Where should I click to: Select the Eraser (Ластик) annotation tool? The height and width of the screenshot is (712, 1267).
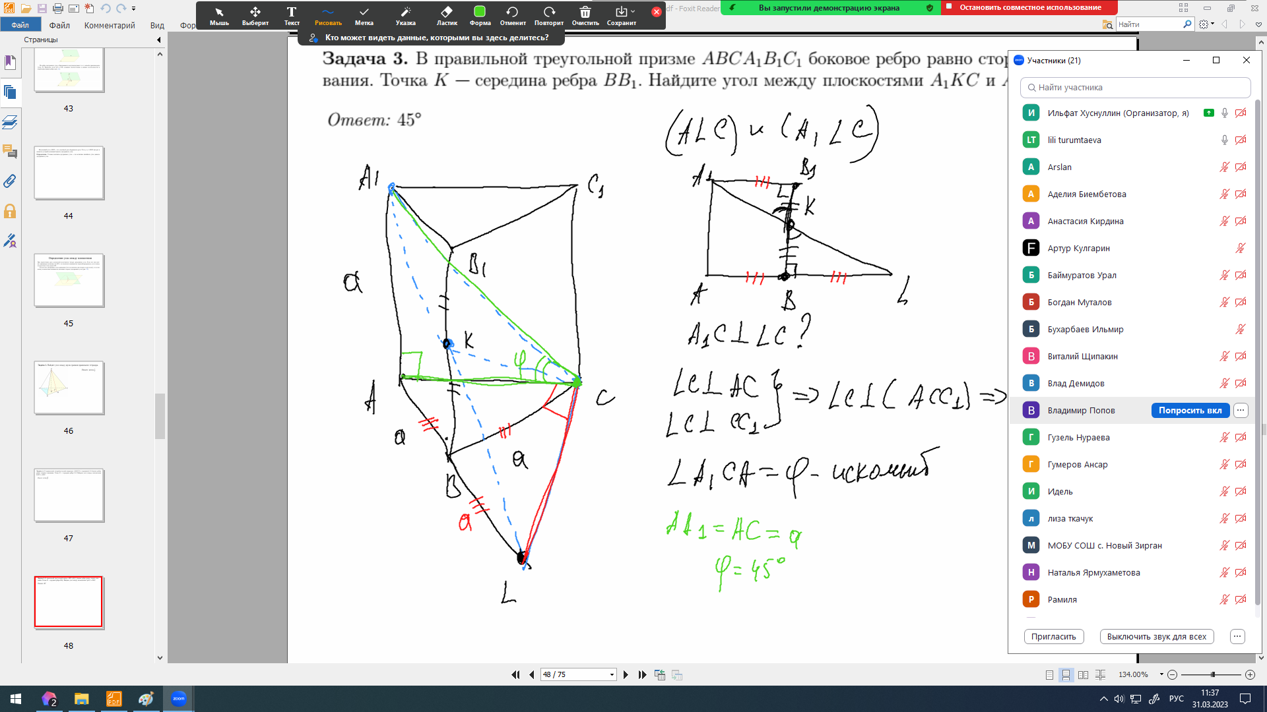[447, 15]
